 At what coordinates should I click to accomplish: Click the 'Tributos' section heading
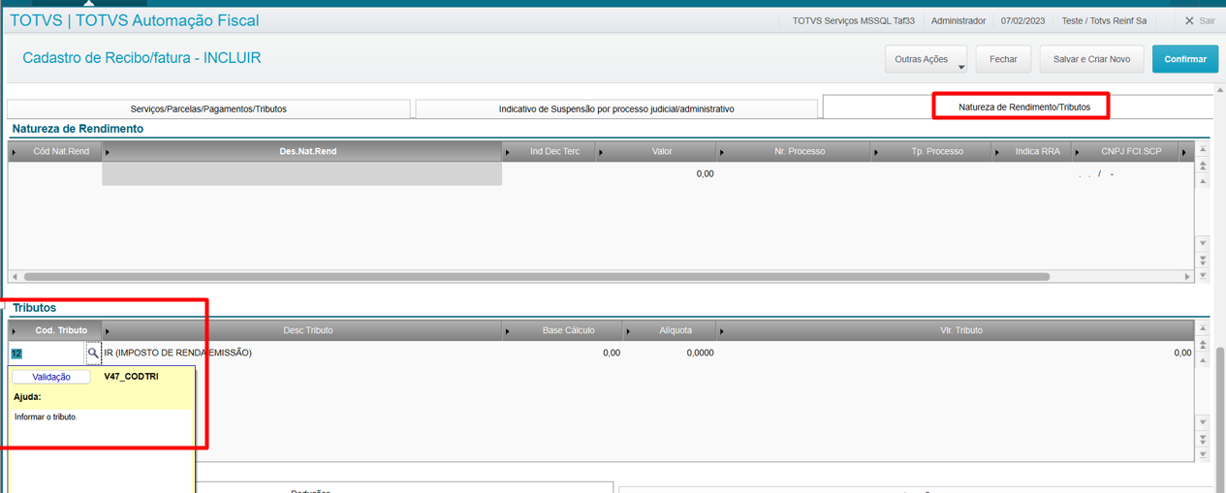(34, 308)
